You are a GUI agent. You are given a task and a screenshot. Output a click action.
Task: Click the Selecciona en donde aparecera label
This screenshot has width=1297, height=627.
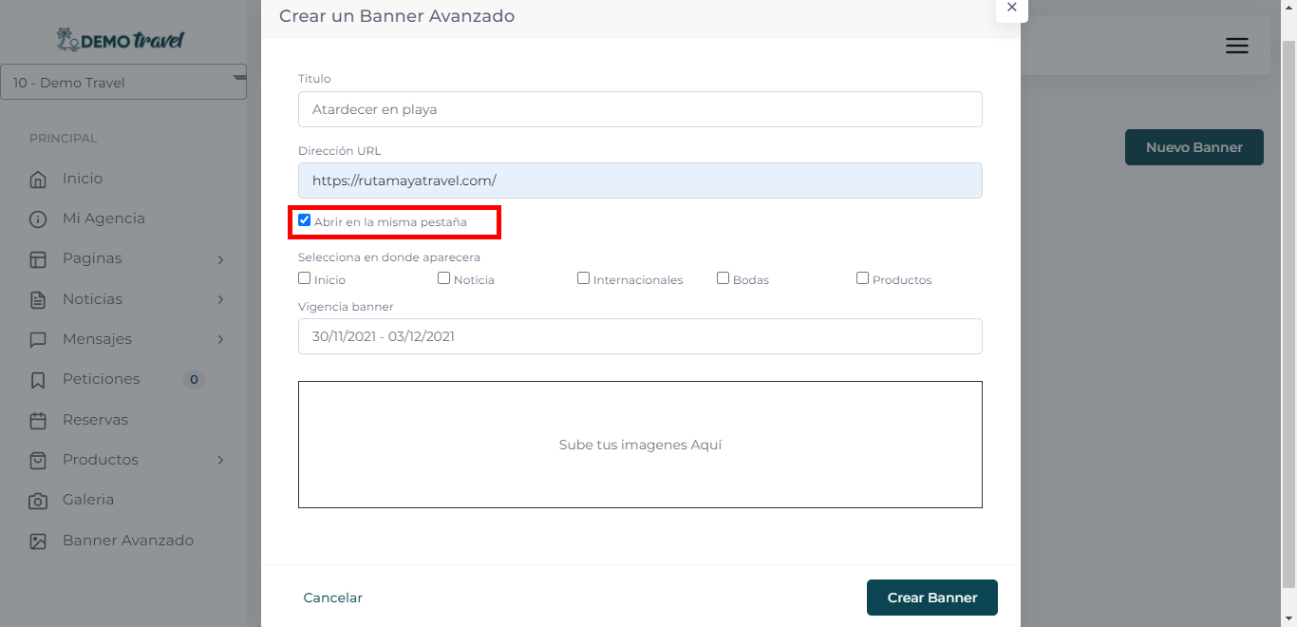point(389,257)
